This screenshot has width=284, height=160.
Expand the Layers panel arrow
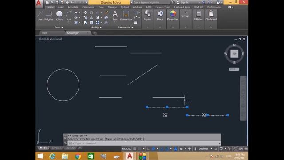[147, 28]
